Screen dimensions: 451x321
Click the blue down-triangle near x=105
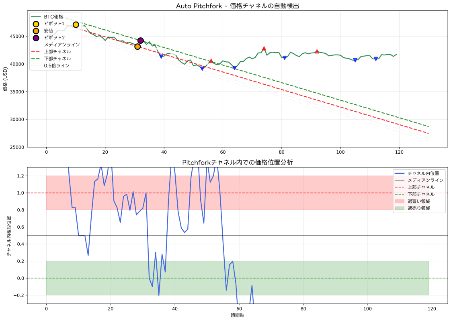tap(355, 60)
